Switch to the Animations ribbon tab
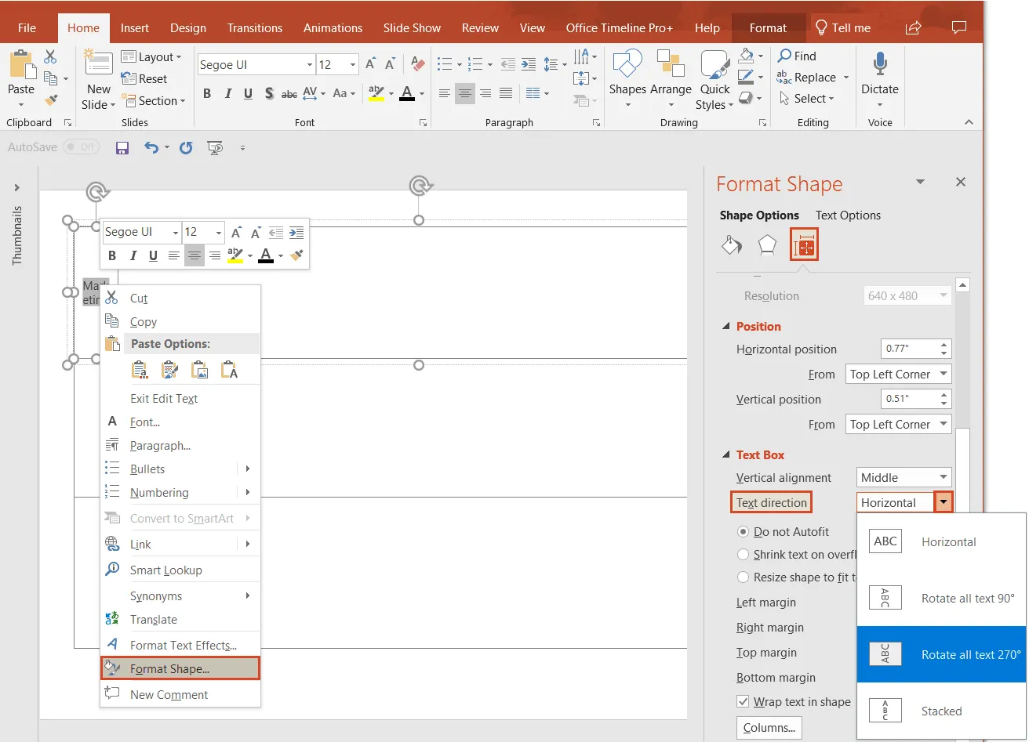 (x=333, y=27)
